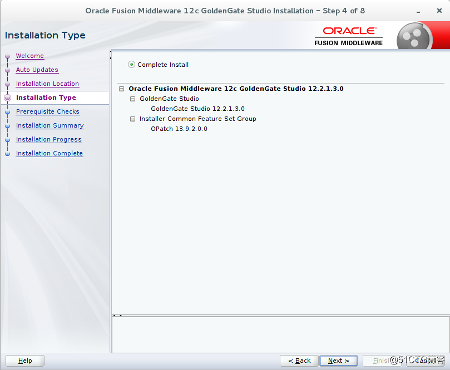This screenshot has height=370, width=450.
Task: Go to the Welcome step link
Action: [x=30, y=56]
